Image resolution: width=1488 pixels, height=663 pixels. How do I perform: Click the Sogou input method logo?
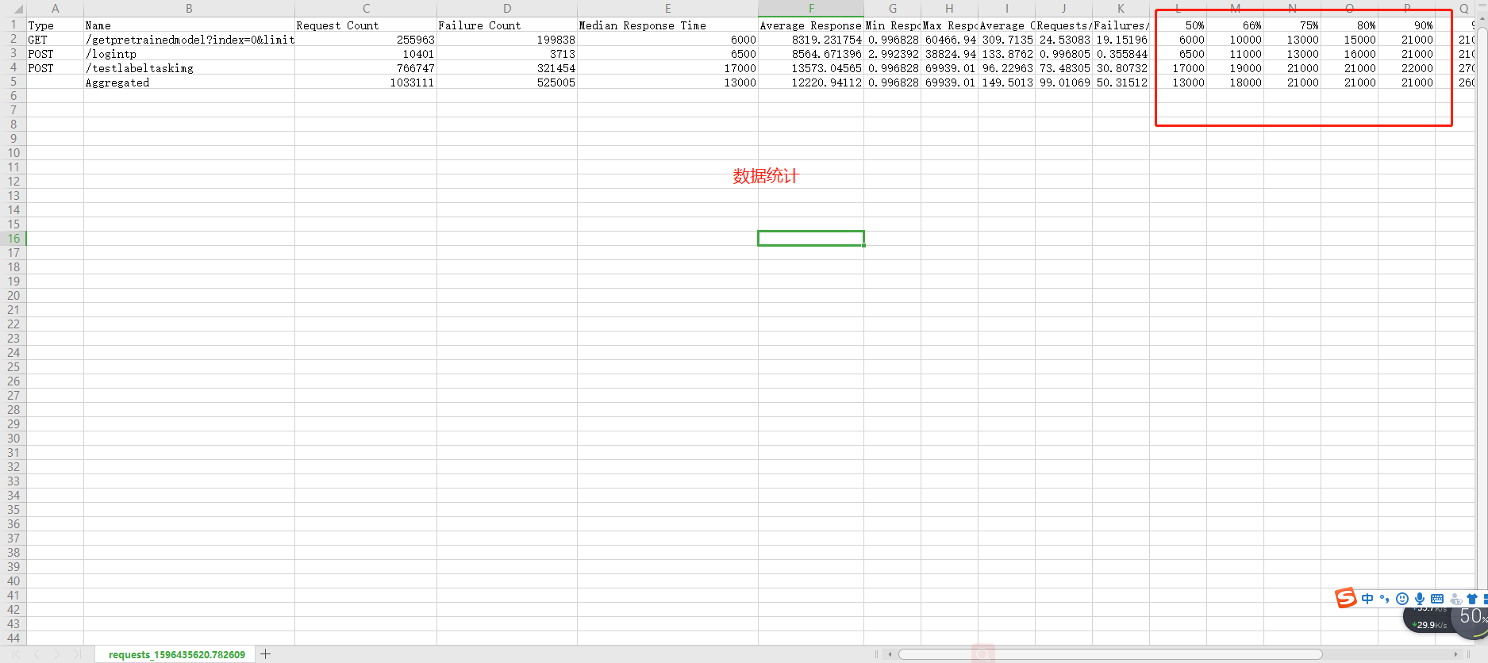(1345, 598)
